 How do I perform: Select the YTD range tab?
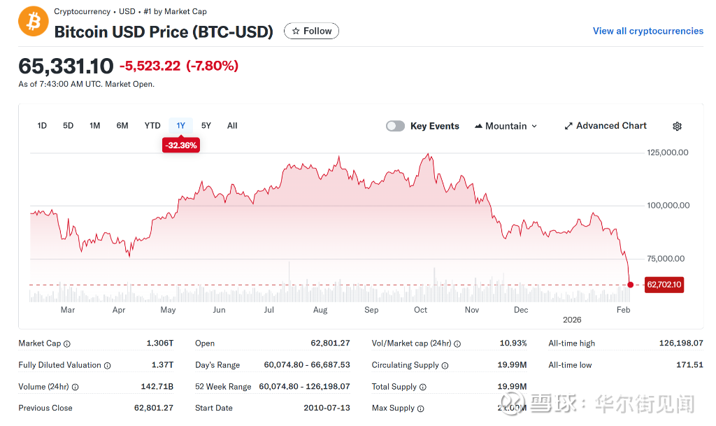point(152,126)
